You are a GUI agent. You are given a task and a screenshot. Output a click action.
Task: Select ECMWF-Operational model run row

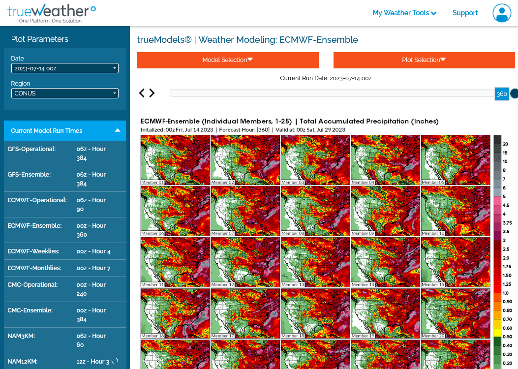click(x=65, y=205)
